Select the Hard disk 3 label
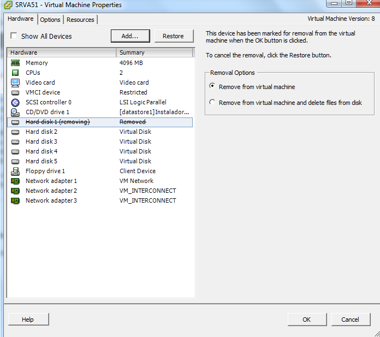Viewport: 380px width, 337px height. point(41,141)
